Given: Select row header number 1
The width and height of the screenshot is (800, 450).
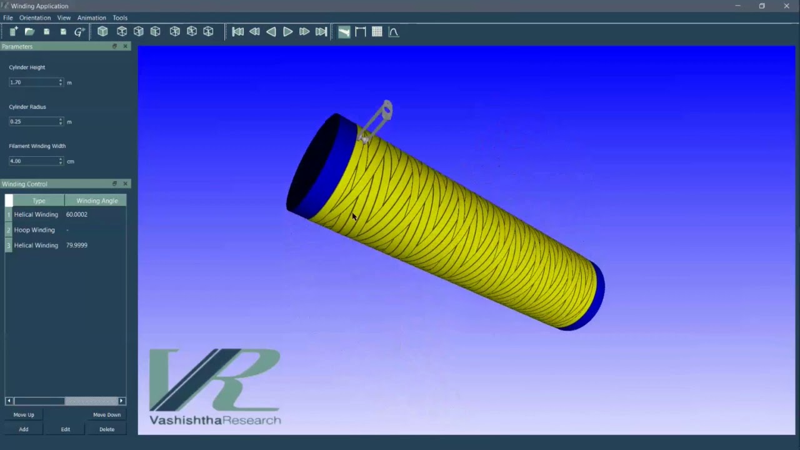Looking at the screenshot, I should [x=9, y=214].
